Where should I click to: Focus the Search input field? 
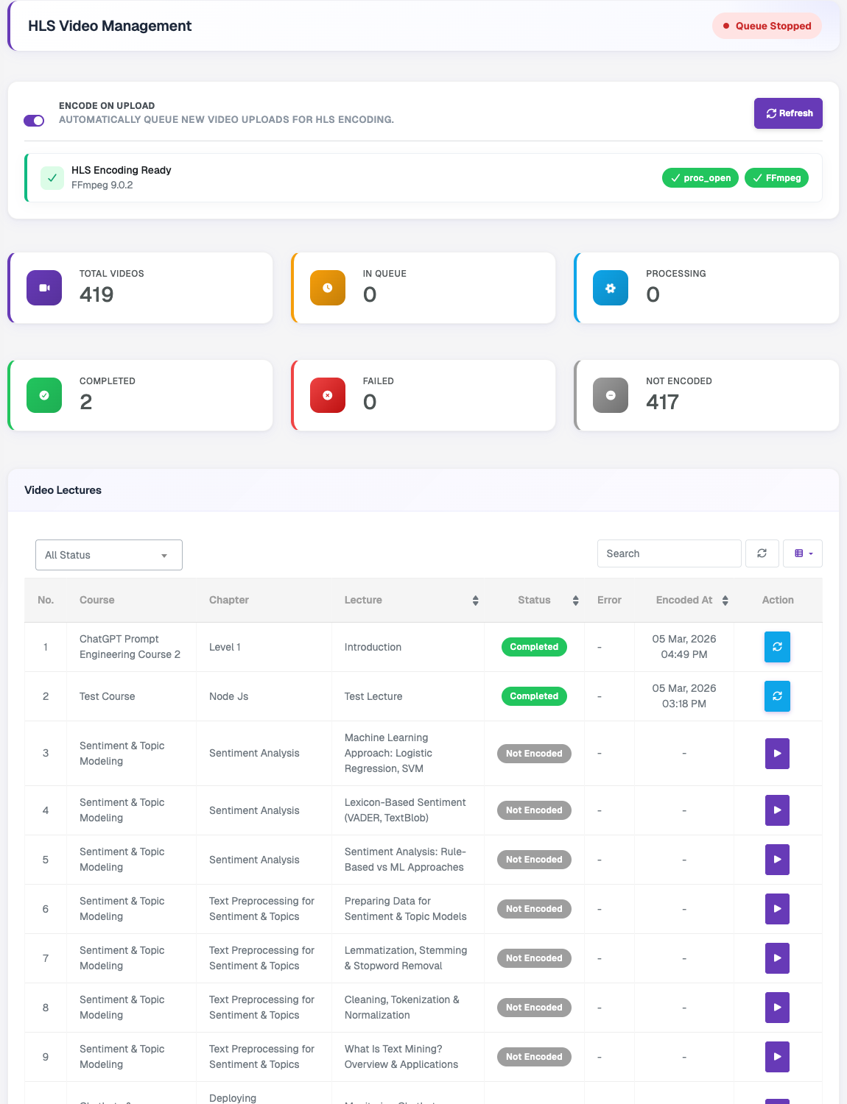669,553
